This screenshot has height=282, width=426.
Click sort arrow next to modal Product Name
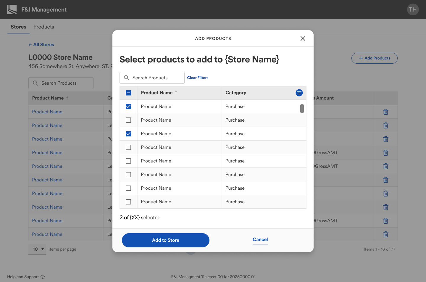point(176,93)
